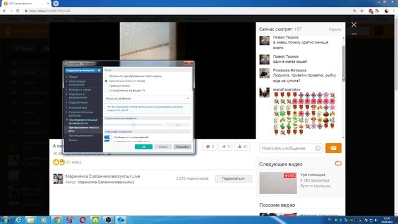Expand the 'Вывод на стрим' section
This screenshot has height=224, width=398.
80,90
